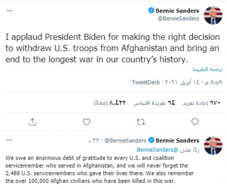Click verified badge on the reply tweet
The height and width of the screenshot is (189, 227).
[151, 140]
